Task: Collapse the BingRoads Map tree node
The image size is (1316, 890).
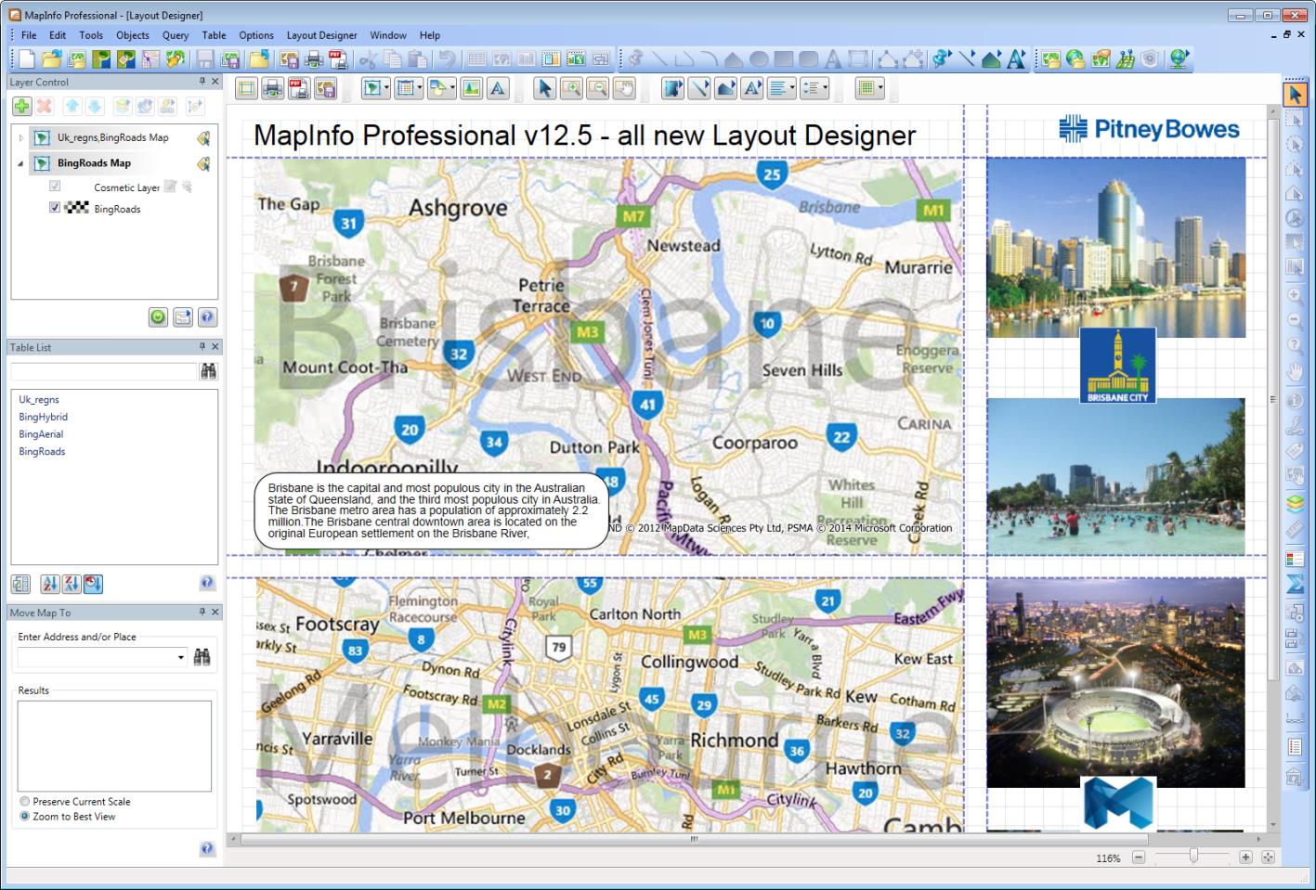Action: pos(21,163)
